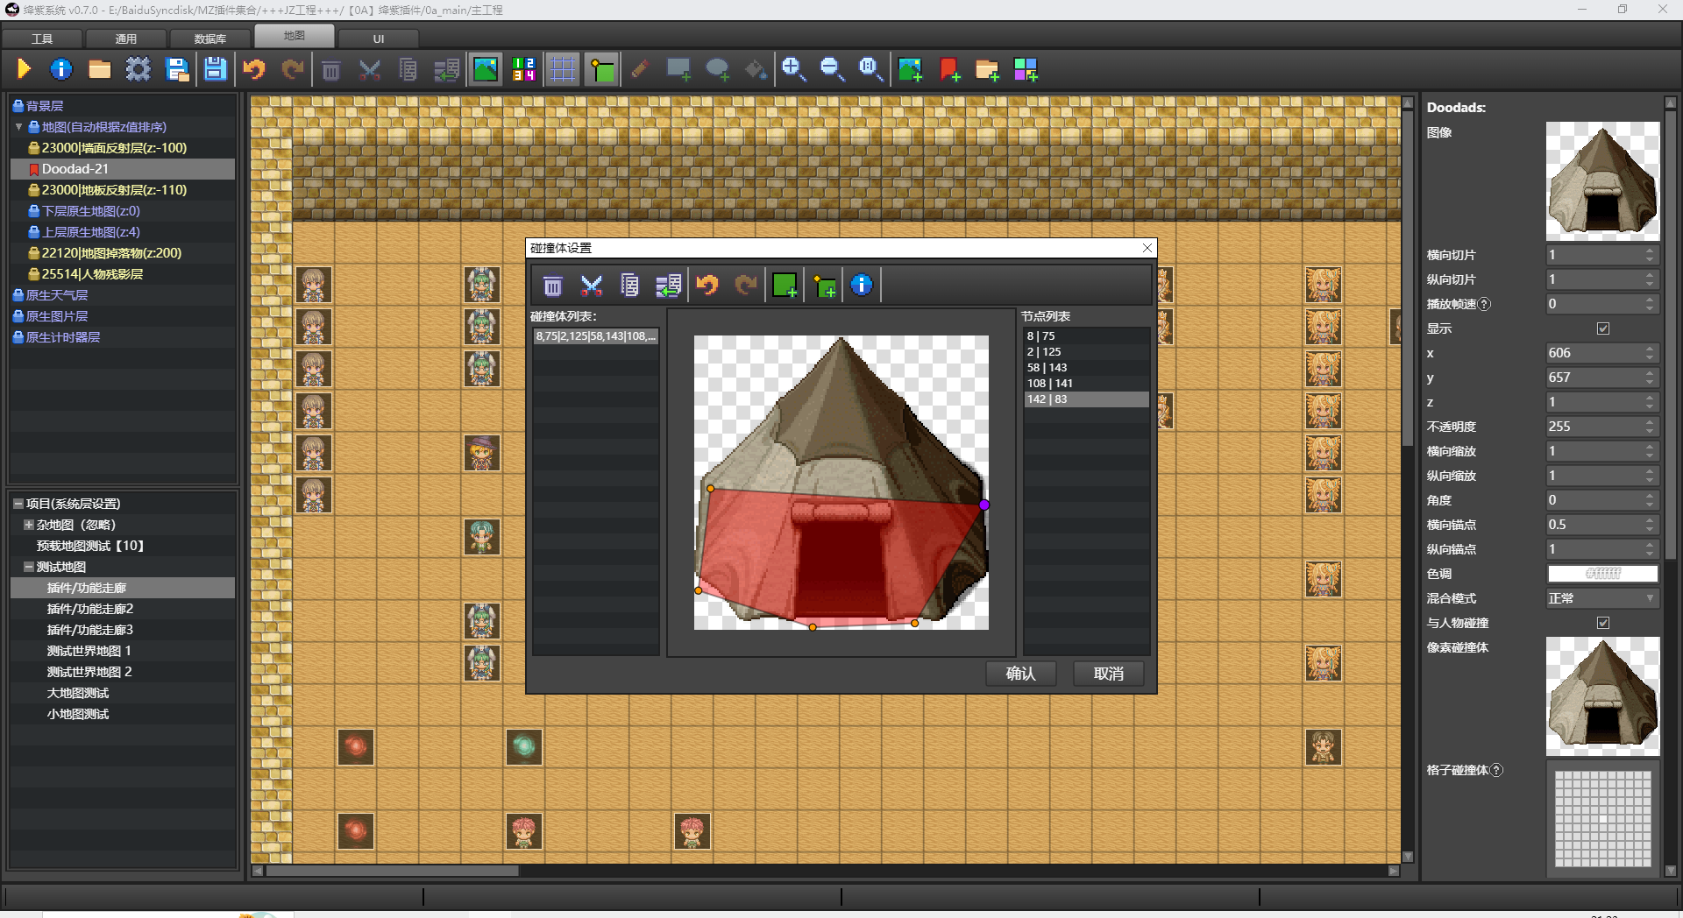Click the yellow play icon in main toolbar
The height and width of the screenshot is (918, 1683).
pos(24,69)
